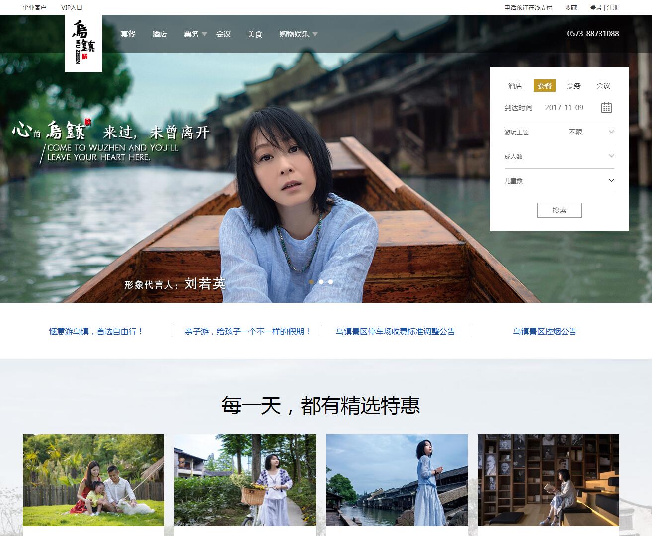Click the phone number 0573-88731088
652x536 pixels.
click(593, 34)
